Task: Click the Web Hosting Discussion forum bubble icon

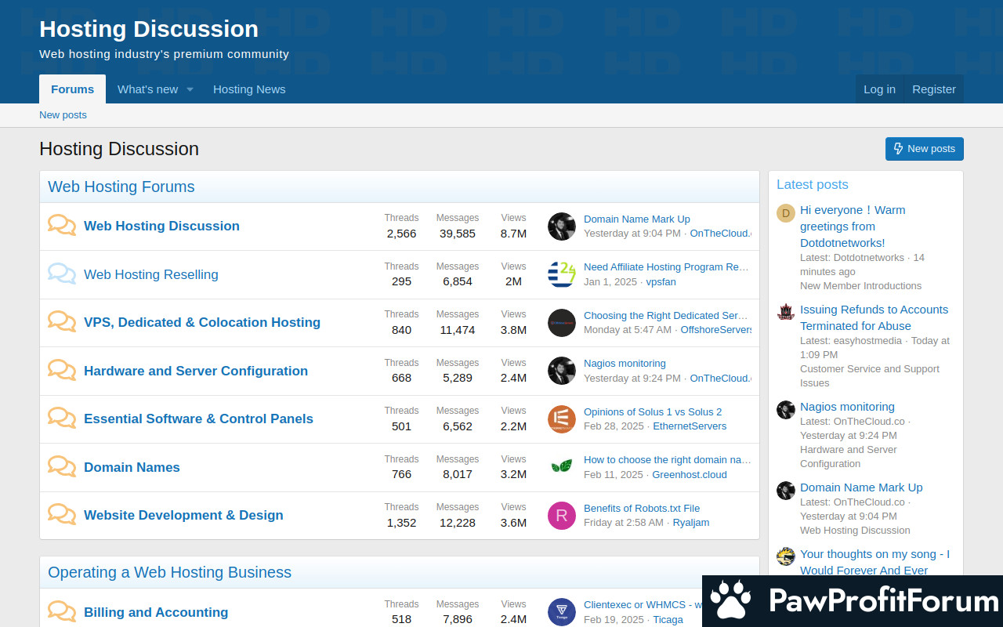Action: [62, 226]
